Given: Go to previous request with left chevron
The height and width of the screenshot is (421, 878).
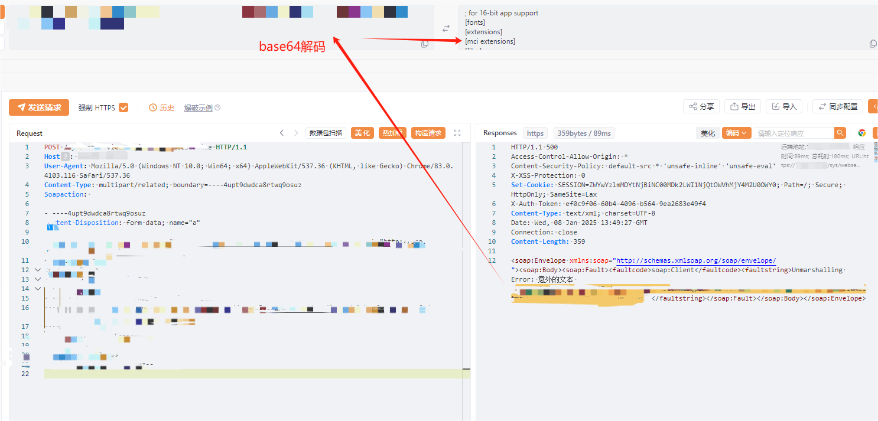Looking at the screenshot, I should click(x=282, y=133).
